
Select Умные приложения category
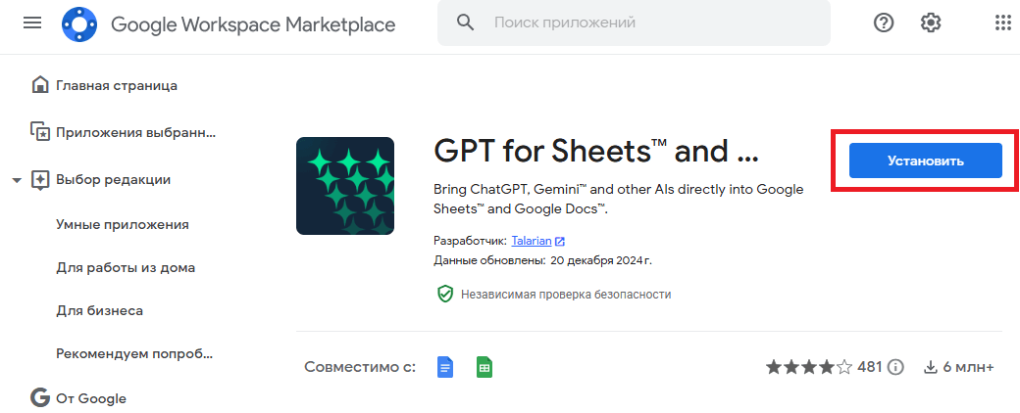click(123, 224)
